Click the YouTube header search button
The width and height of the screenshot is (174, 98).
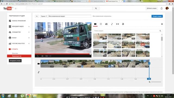(x=96, y=8)
